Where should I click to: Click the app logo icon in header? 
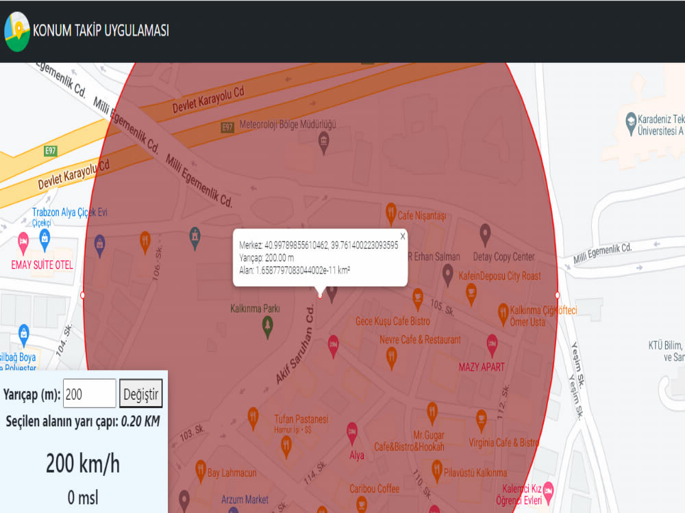[x=17, y=31]
